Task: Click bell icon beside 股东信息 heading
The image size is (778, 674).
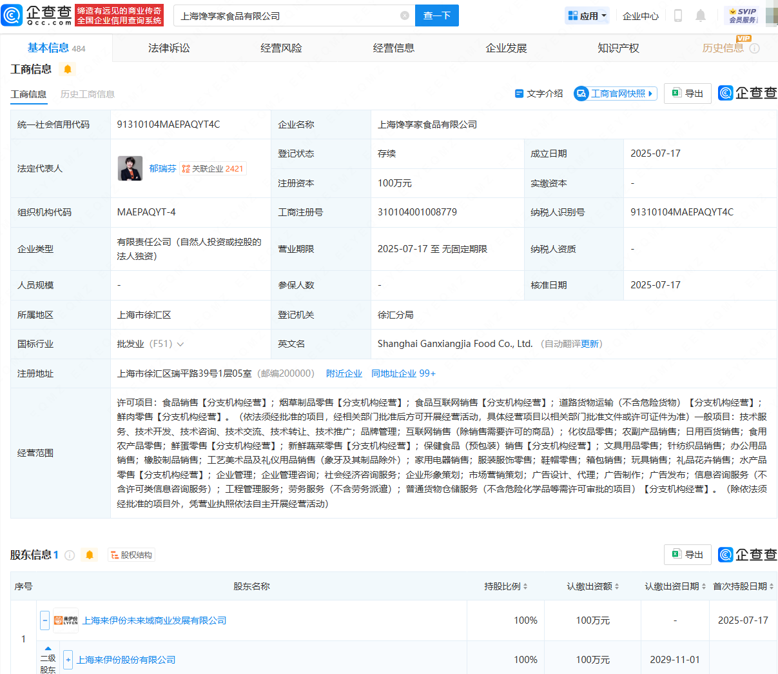Action: point(90,555)
